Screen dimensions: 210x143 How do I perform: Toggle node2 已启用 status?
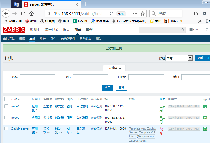(162, 120)
